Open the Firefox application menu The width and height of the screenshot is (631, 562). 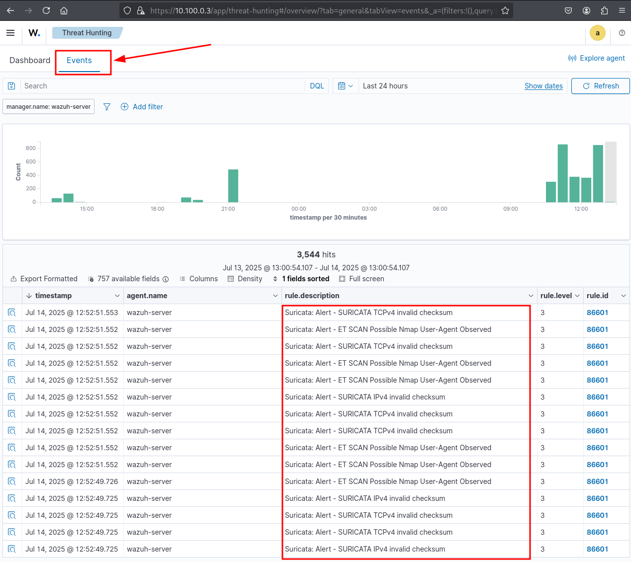[x=622, y=10]
